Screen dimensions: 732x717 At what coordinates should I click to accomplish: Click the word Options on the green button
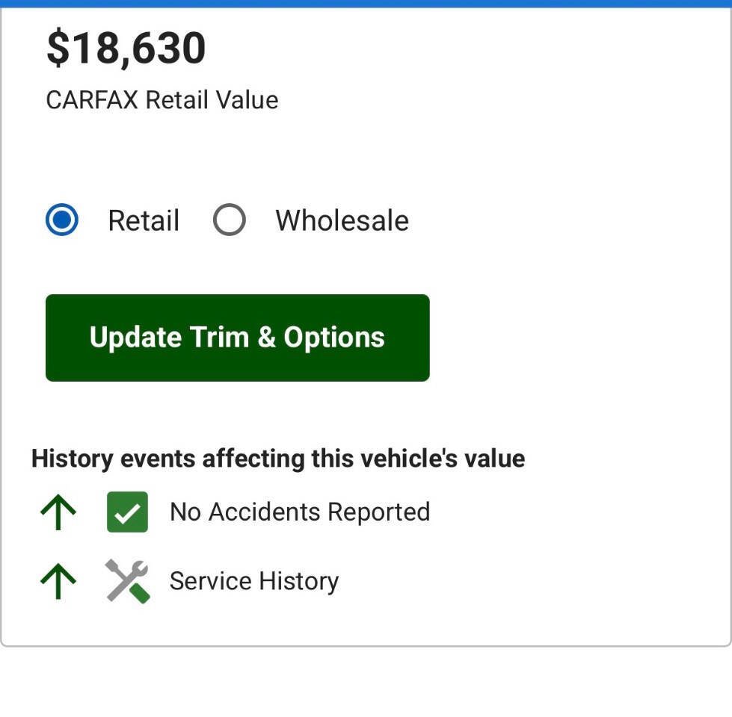(x=334, y=338)
